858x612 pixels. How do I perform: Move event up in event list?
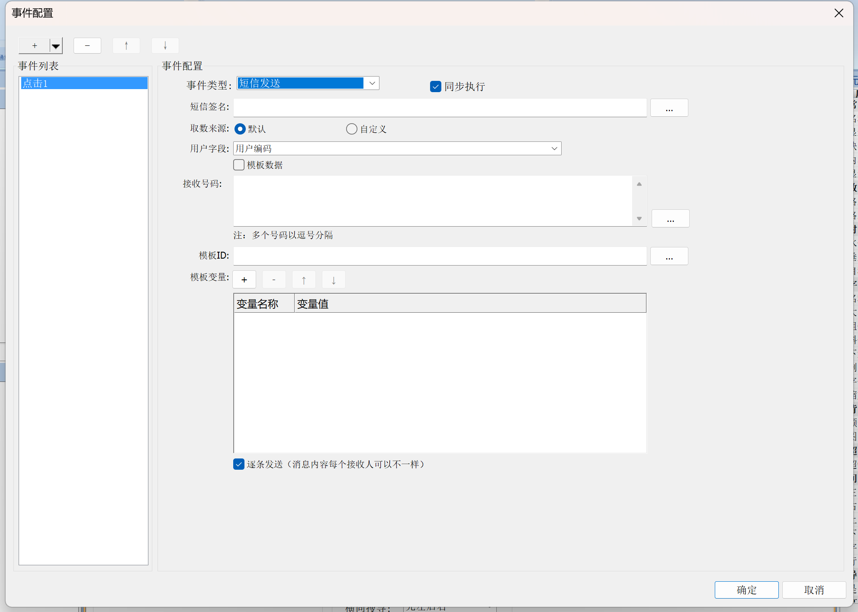click(126, 46)
